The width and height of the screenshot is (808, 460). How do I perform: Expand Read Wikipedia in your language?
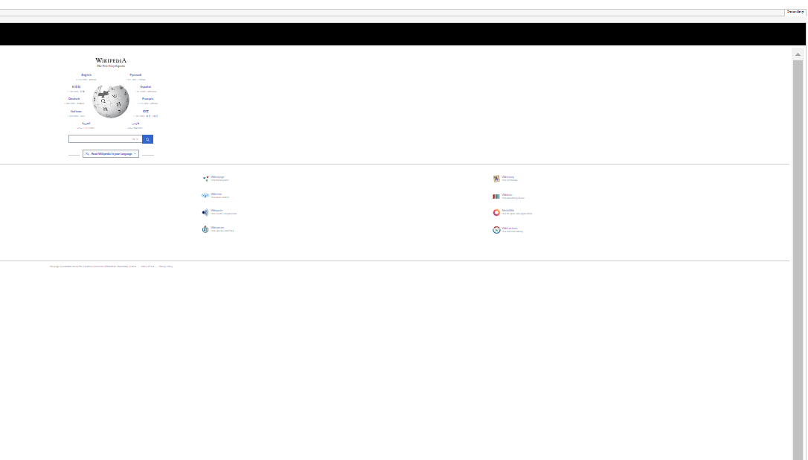click(x=111, y=153)
